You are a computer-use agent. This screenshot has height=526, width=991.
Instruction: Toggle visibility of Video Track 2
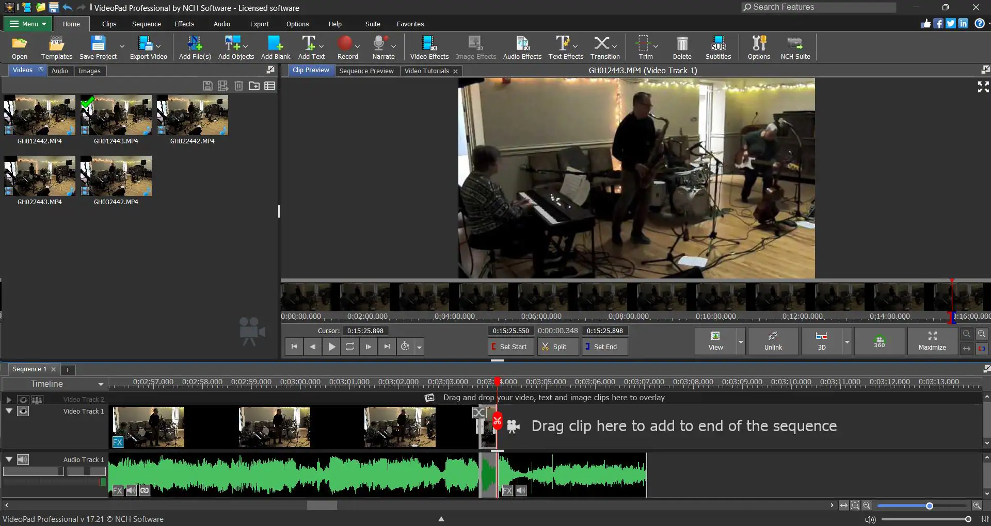click(x=23, y=400)
